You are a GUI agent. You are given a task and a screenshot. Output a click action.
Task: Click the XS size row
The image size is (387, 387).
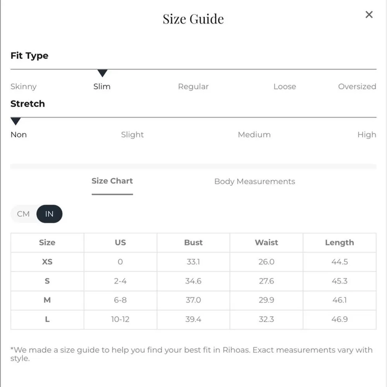point(47,262)
